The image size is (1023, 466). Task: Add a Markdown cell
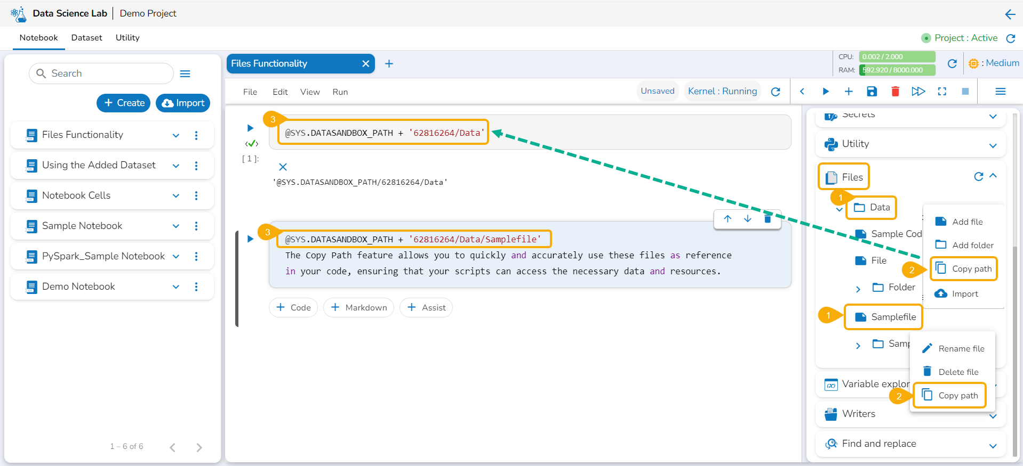click(x=358, y=307)
